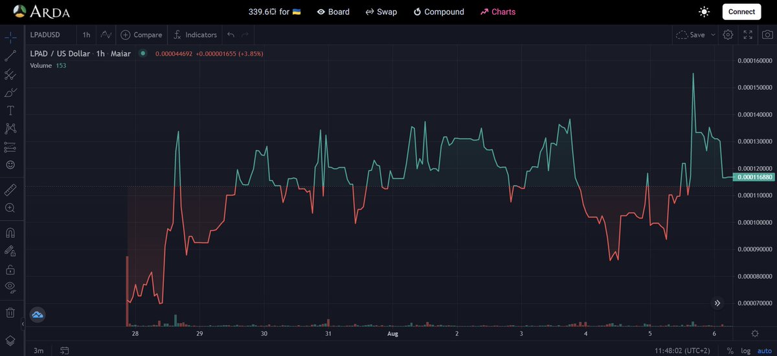This screenshot has width=777, height=356.
Task: Take a chart snapshot with the camera icon
Action: tap(767, 35)
